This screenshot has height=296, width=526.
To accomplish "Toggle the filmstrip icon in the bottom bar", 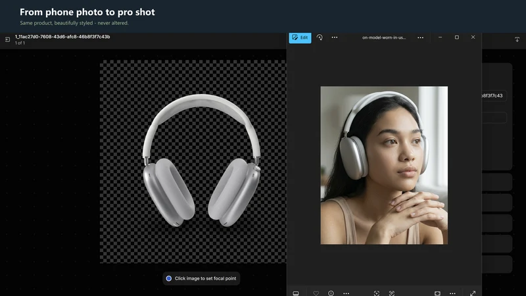I will [x=295, y=293].
